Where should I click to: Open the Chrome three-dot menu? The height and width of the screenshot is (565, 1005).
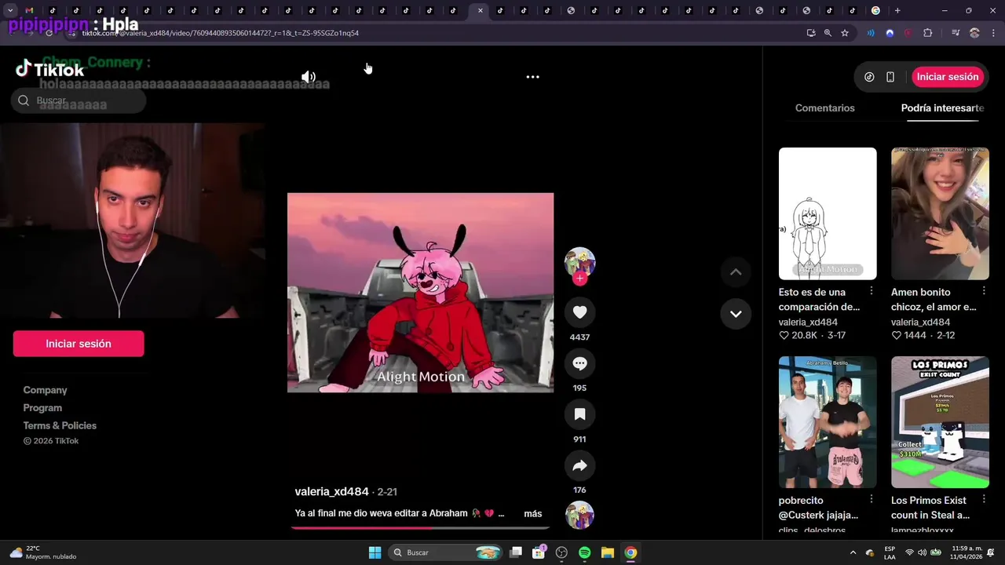coord(992,33)
